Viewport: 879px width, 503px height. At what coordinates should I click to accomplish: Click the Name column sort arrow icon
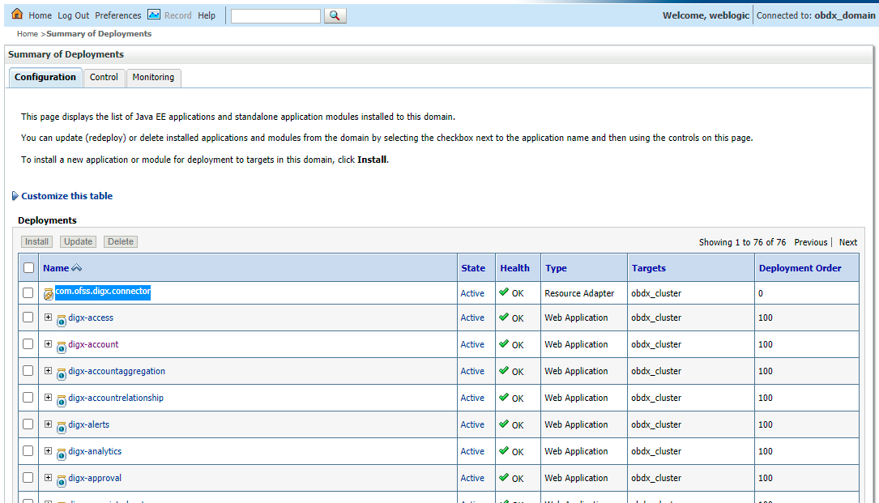pyautogui.click(x=77, y=268)
